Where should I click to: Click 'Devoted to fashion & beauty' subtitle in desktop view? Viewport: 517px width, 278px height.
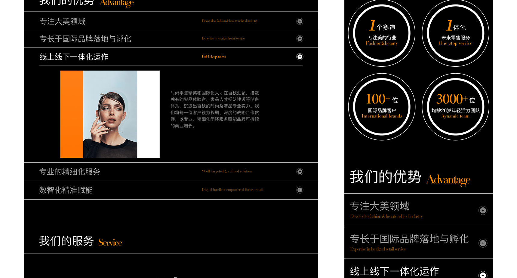coord(230,21)
